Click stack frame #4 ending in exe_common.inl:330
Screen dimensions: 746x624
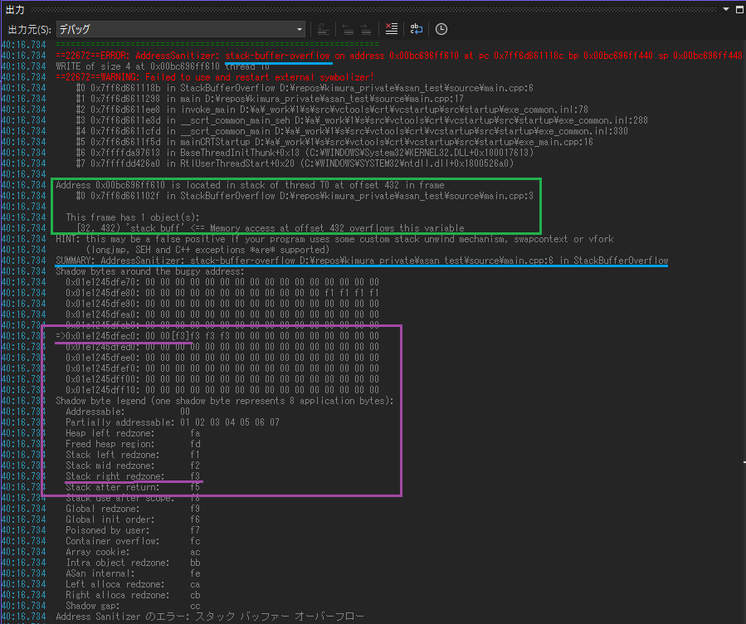click(352, 131)
